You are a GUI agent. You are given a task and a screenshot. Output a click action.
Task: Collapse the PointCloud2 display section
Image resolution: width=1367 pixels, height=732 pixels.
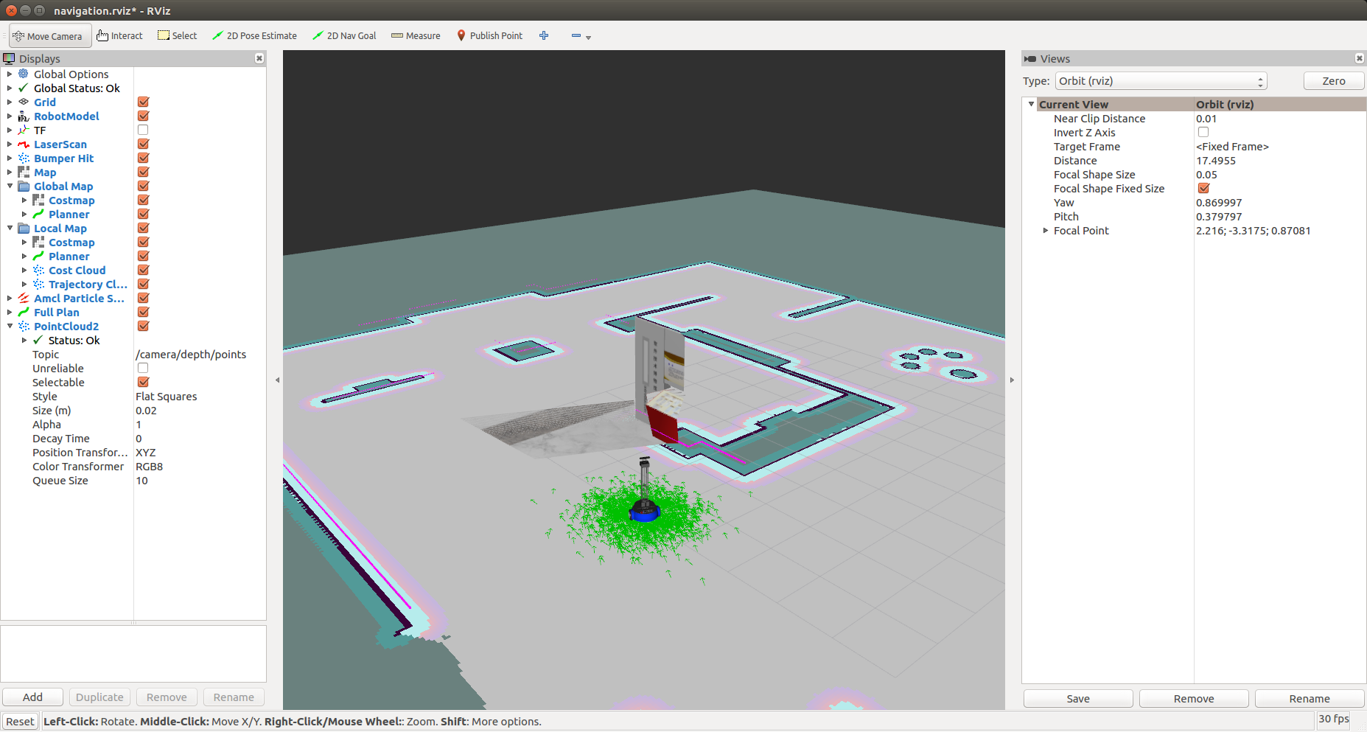[10, 327]
